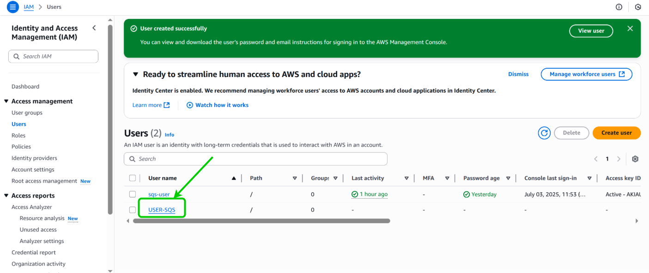The image size is (649, 273).
Task: Open the Learn more link
Action: [147, 105]
